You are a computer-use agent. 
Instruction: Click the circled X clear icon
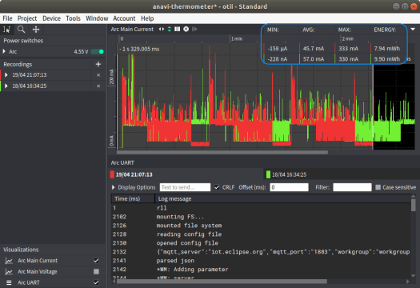186,29
